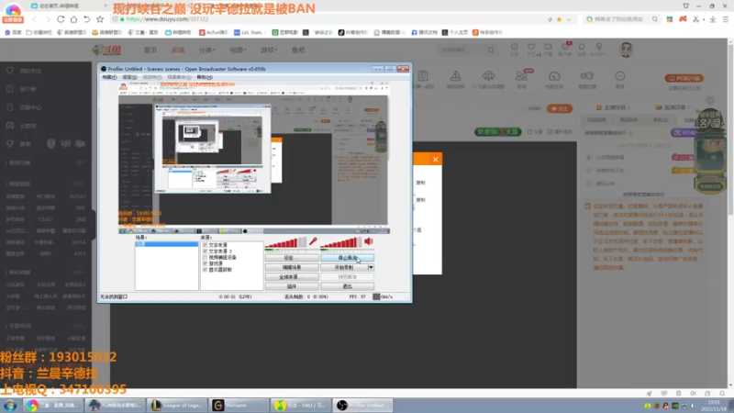Toggle 文字来源 2 source checkbox in OBS
Viewport: 734px width, 413px height.
[205, 251]
